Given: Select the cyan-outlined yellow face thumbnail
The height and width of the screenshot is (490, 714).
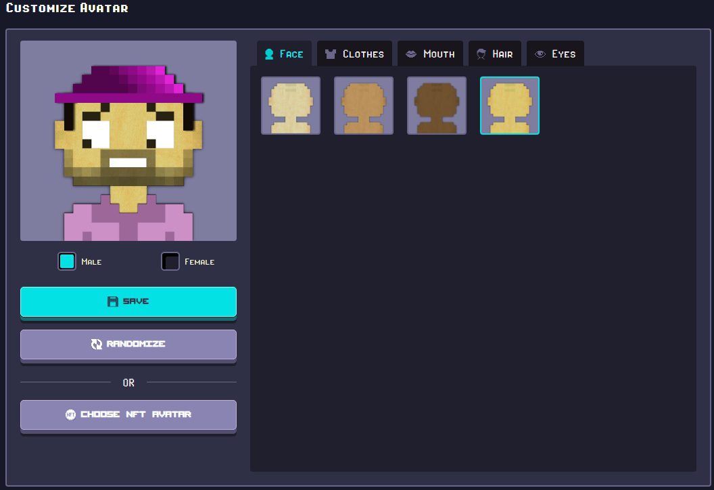Looking at the screenshot, I should pos(510,106).
